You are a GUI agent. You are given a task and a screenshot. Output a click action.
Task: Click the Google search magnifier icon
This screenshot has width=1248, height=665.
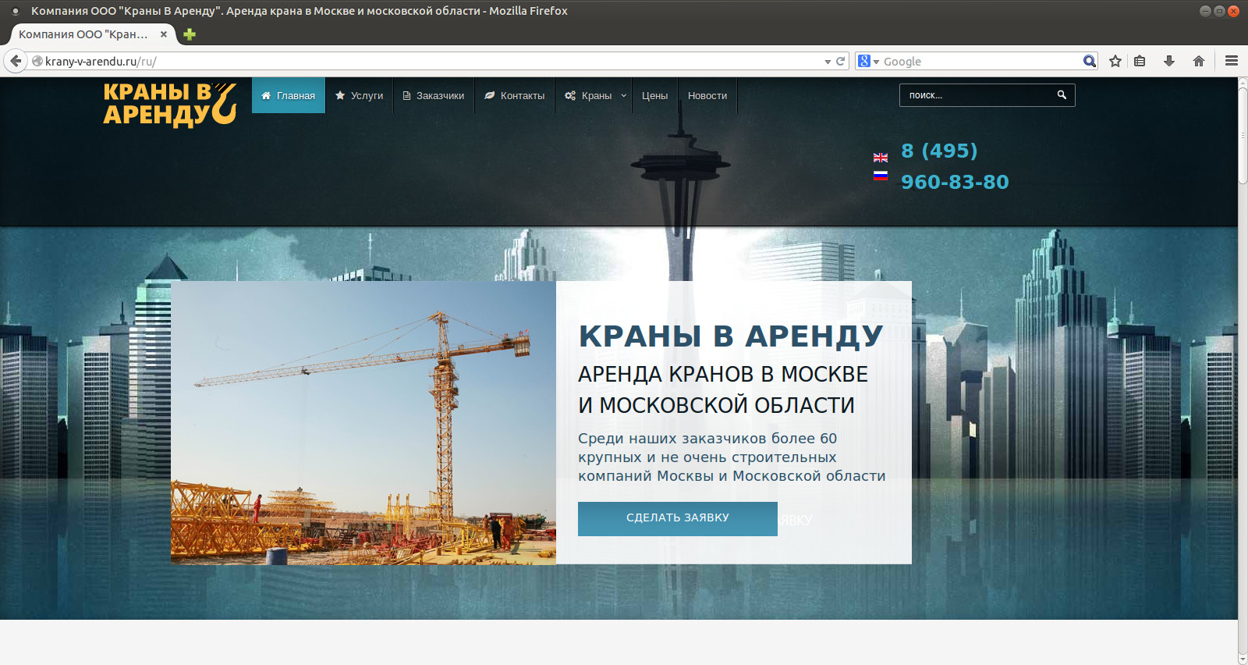click(1089, 61)
